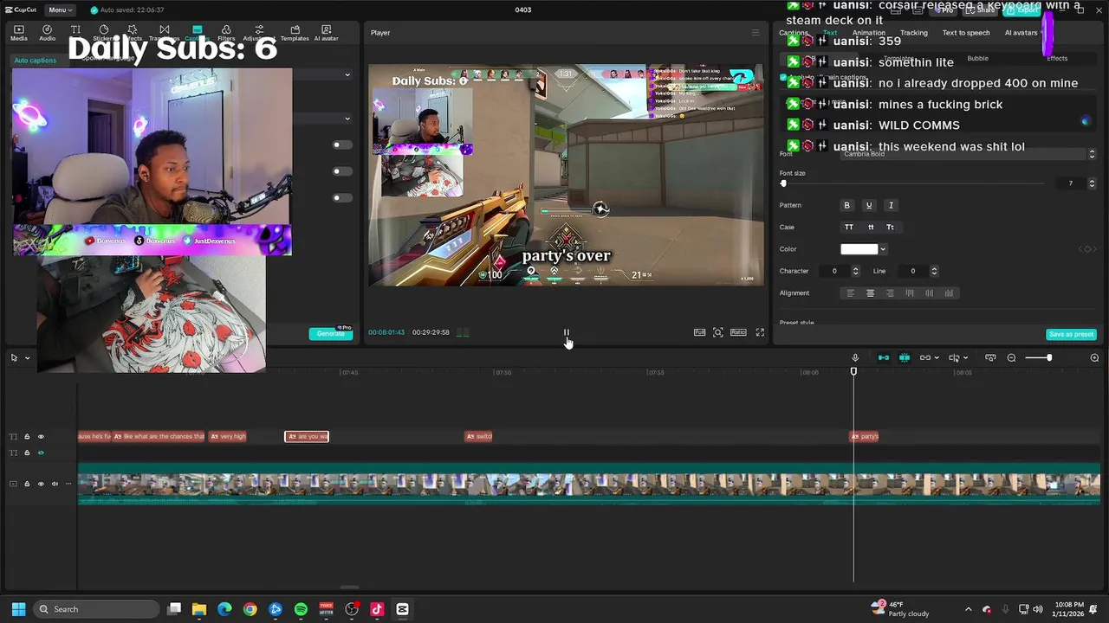Image resolution: width=1109 pixels, height=623 pixels.
Task: Open the text Color dropdown arrow
Action: [x=883, y=249]
